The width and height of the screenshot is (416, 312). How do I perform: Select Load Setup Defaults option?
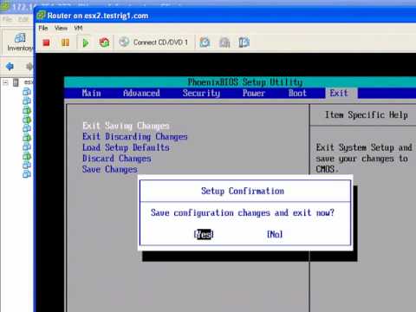(x=126, y=147)
